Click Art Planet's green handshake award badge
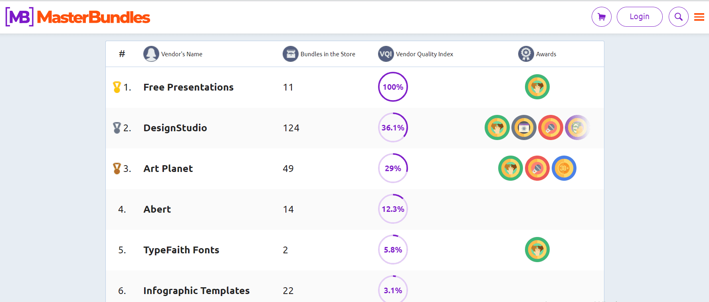The height and width of the screenshot is (302, 709). coord(511,168)
